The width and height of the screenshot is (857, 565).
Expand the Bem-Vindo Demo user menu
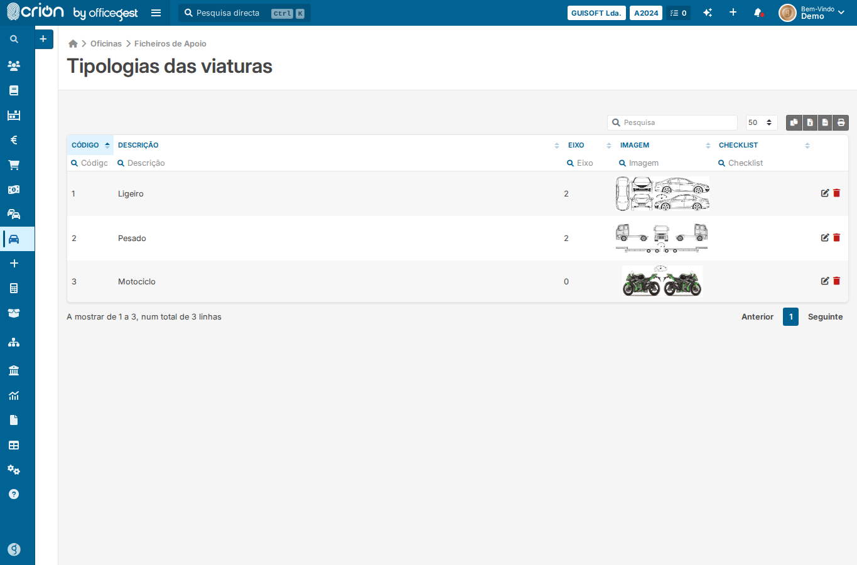(812, 13)
